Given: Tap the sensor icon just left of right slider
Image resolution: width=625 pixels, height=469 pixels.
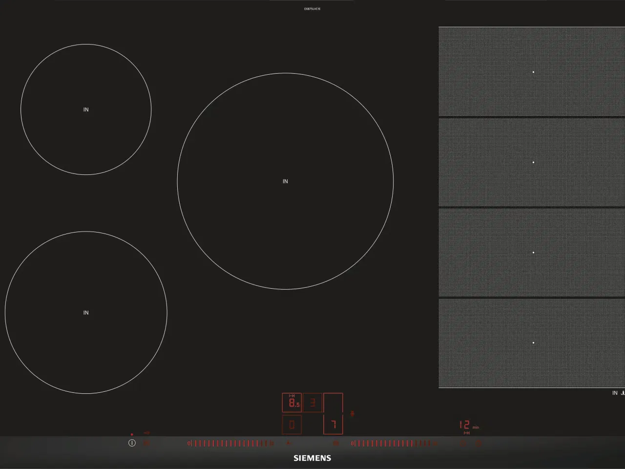Looking at the screenshot, I should point(336,443).
